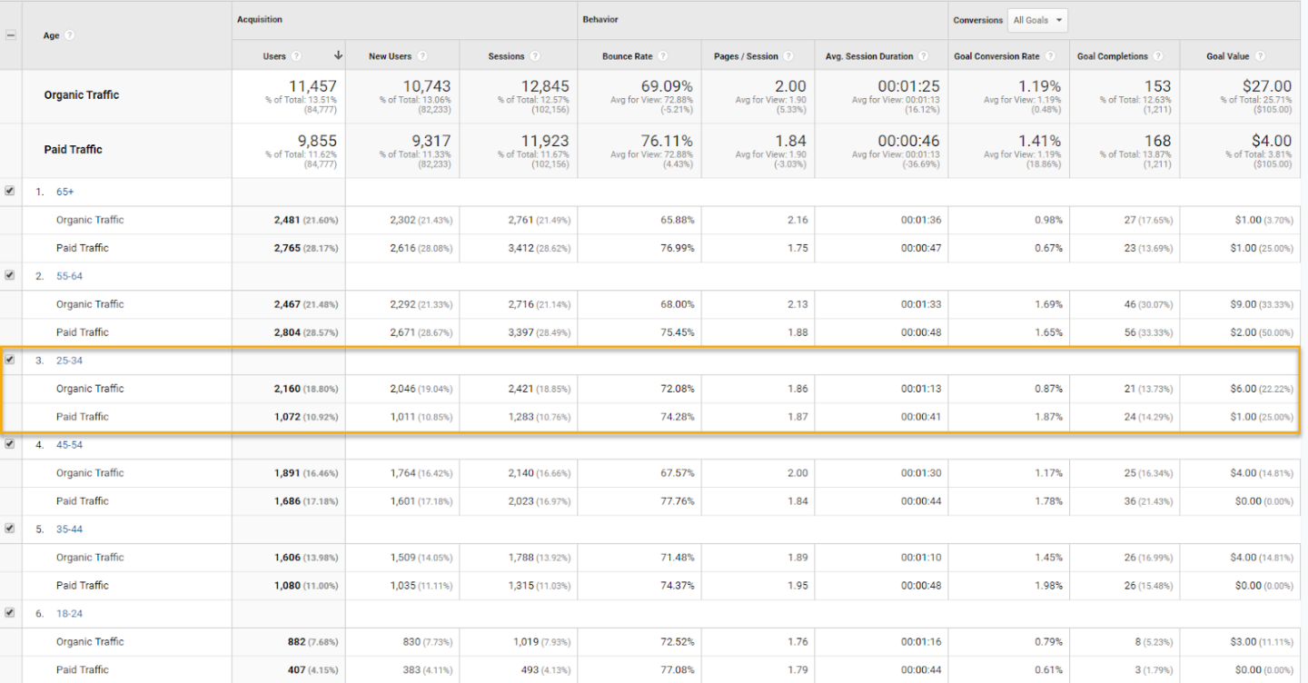Toggle the 25-34 row checkbox
The image size is (1308, 683).
click(x=10, y=360)
